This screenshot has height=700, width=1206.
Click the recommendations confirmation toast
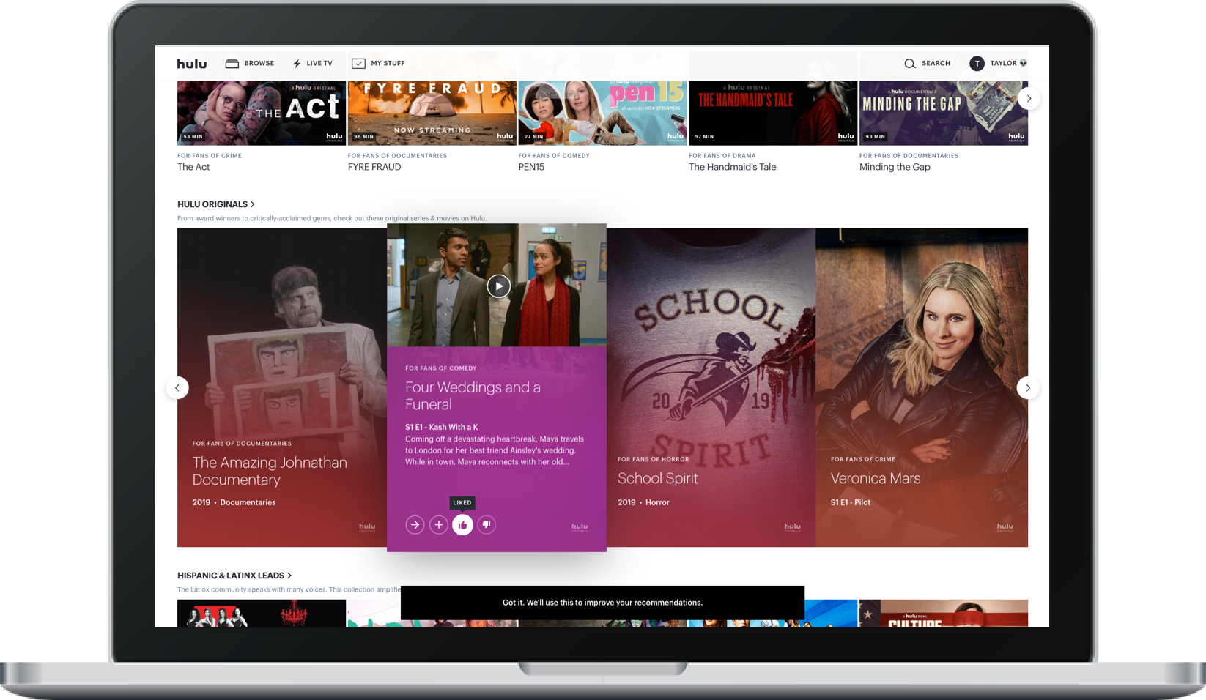pyautogui.click(x=602, y=603)
